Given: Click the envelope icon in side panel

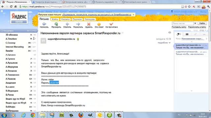Looking at the screenshot, I should [x=187, y=34].
